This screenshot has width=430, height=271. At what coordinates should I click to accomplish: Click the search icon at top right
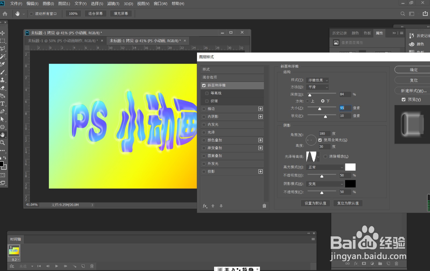(x=403, y=13)
